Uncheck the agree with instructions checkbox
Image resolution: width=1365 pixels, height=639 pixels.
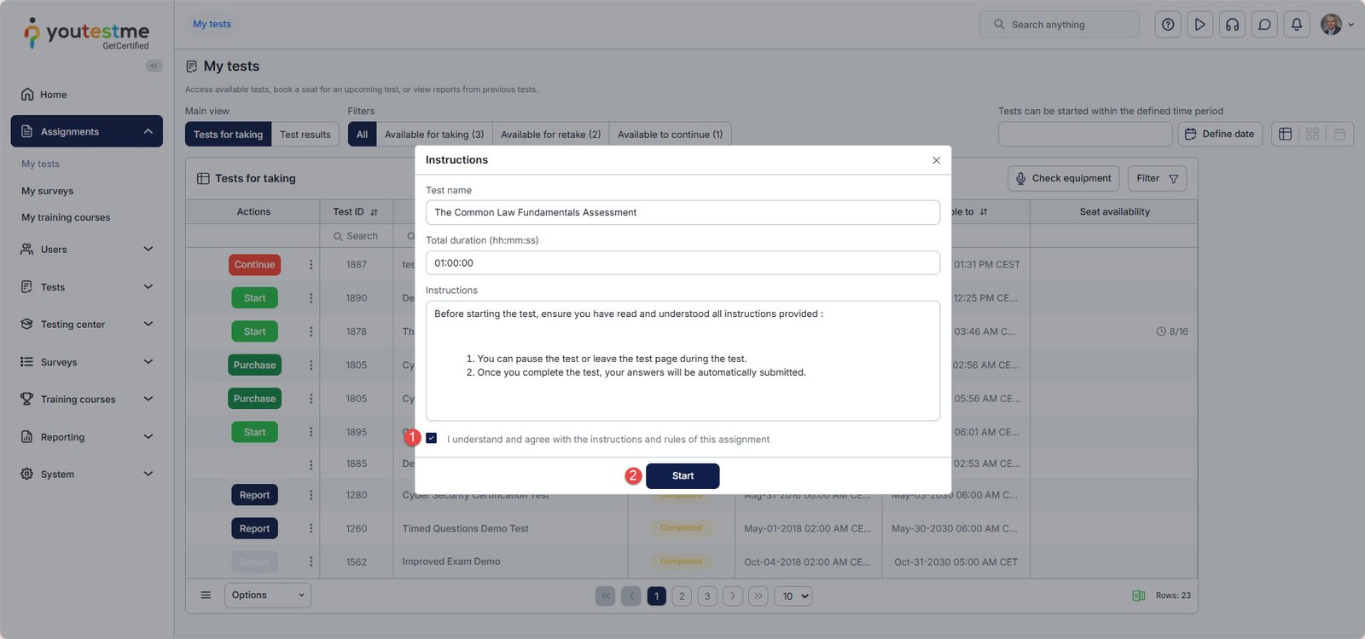[432, 439]
